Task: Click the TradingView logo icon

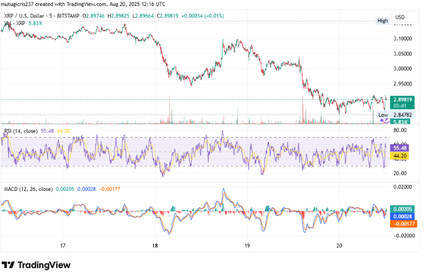Action: pyautogui.click(x=8, y=265)
